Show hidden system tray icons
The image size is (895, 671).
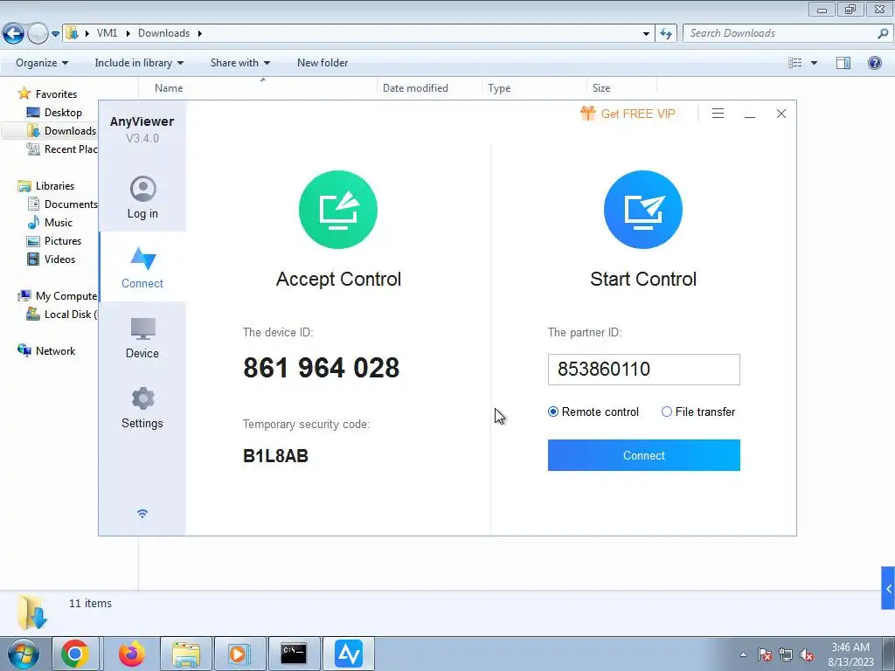[743, 654]
